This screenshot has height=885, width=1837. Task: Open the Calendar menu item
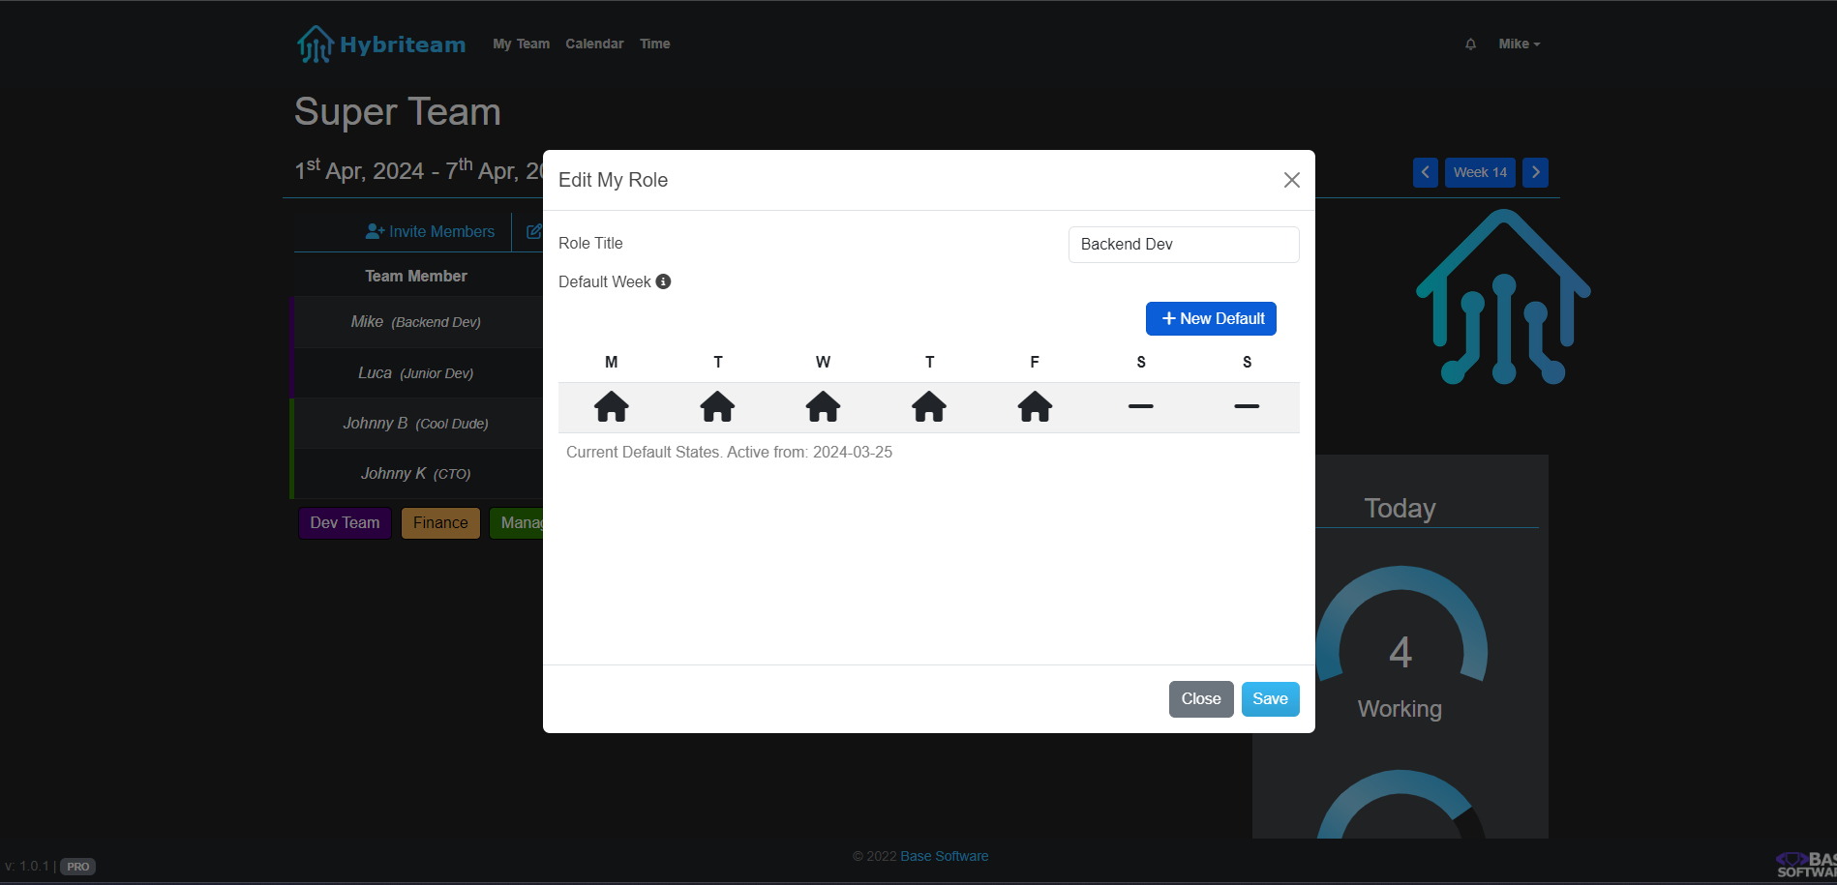pos(594,44)
